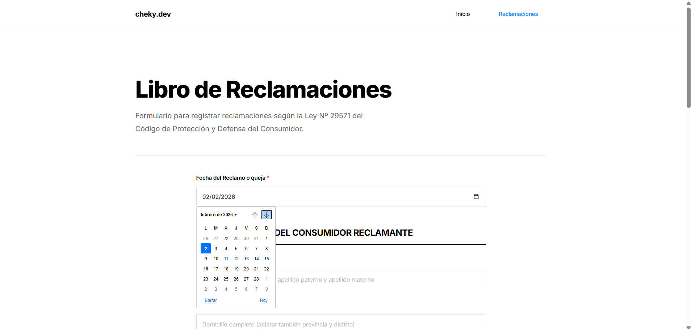This screenshot has width=691, height=329.
Task: Open the 'febrero de 2026' month dropdown
Action: coord(218,214)
